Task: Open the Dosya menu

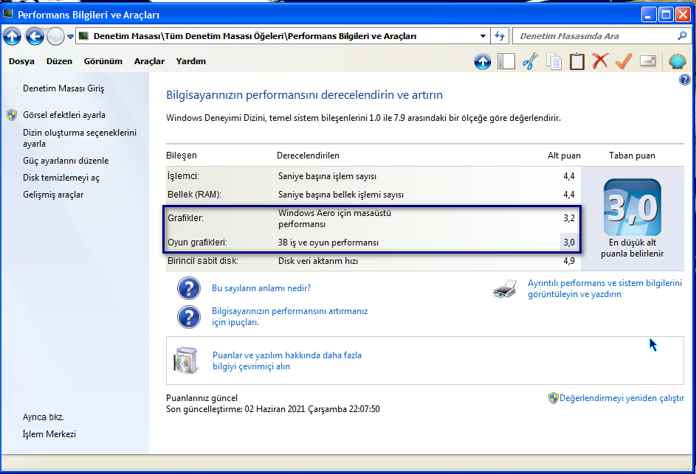Action: 21,61
